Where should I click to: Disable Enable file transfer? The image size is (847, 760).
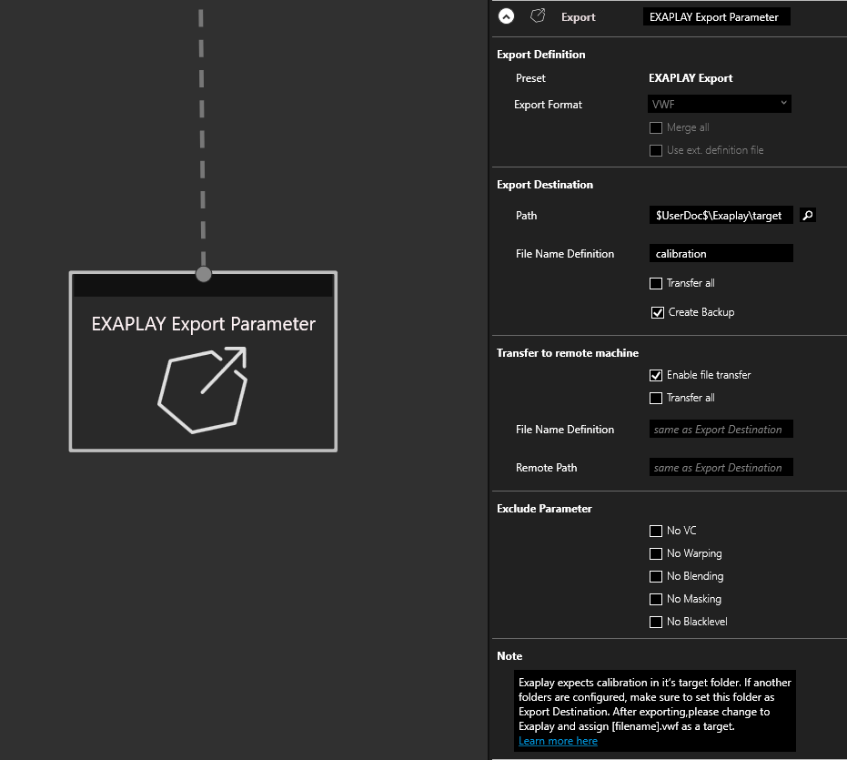[656, 374]
